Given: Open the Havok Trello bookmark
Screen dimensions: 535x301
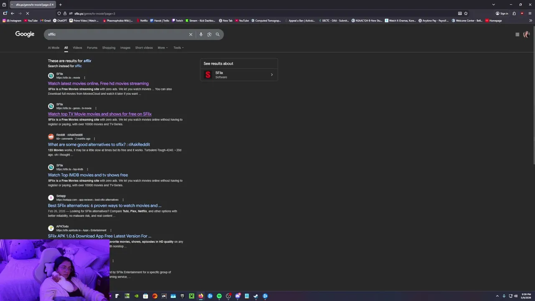Looking at the screenshot, I should pos(160,20).
